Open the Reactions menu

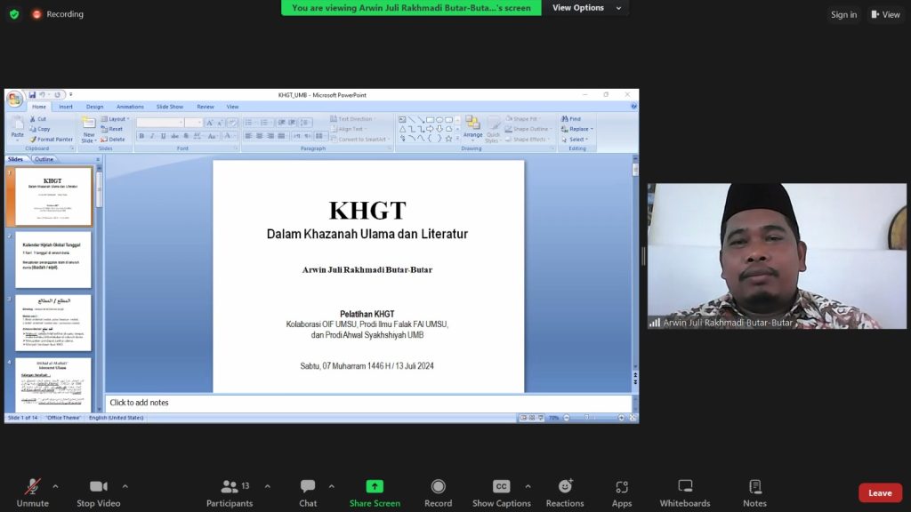(x=565, y=487)
